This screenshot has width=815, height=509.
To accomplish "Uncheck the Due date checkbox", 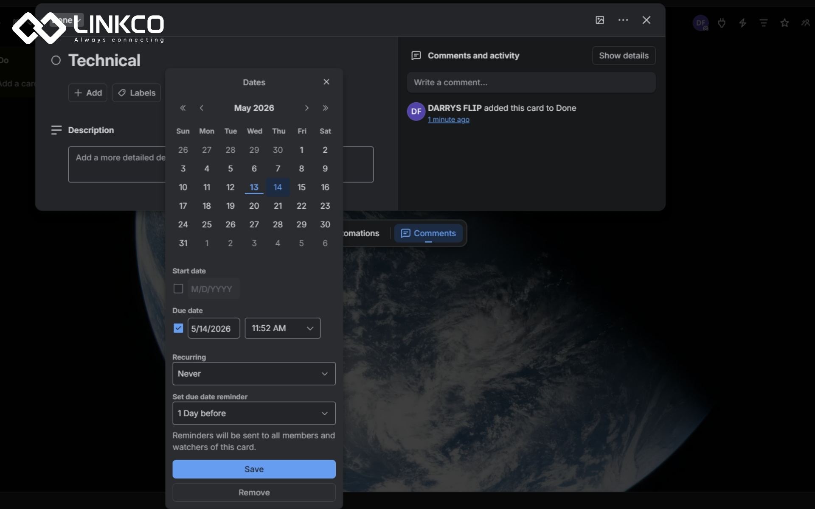I will tap(178, 328).
